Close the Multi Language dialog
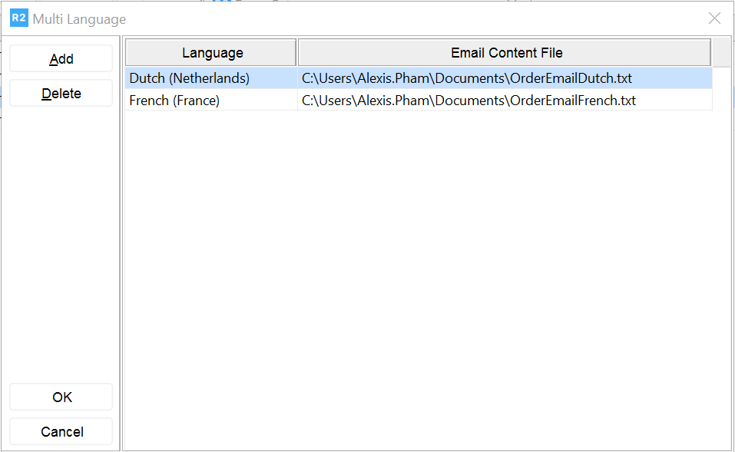Screen dimensions: 735x452 [x=714, y=18]
